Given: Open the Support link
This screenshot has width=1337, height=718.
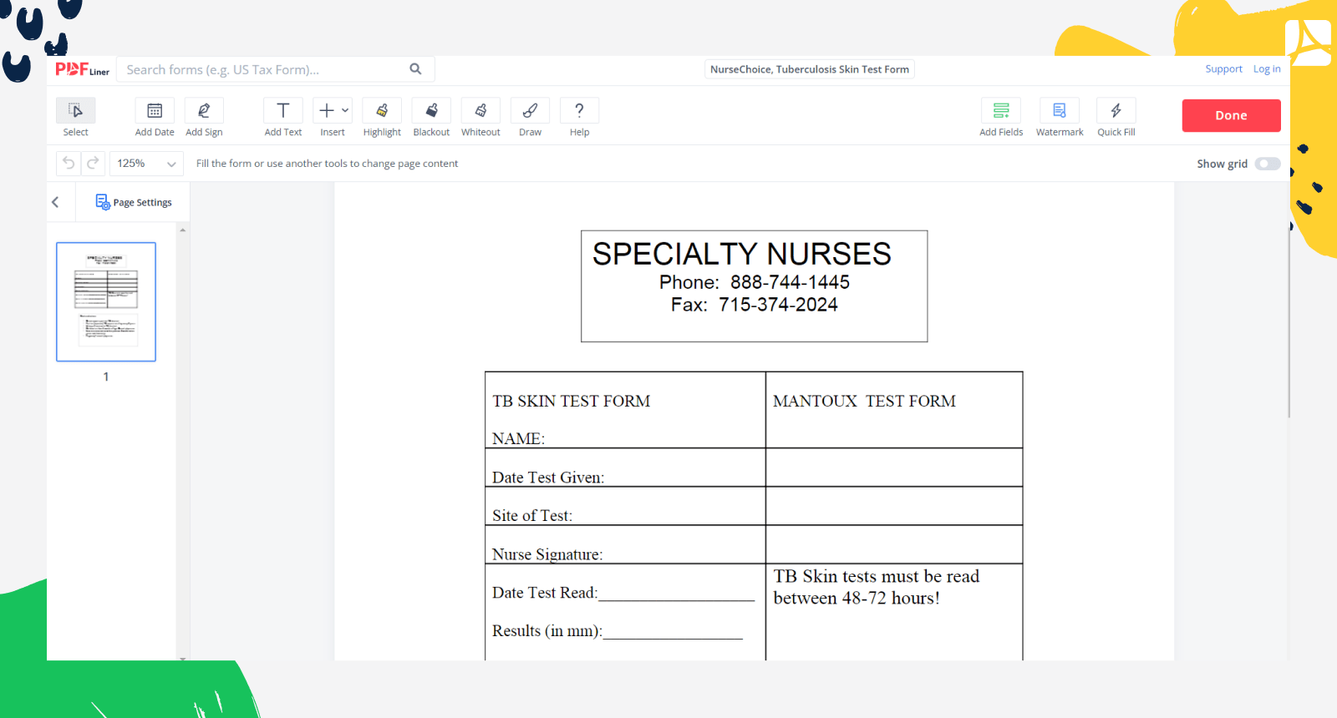Looking at the screenshot, I should click(1223, 69).
